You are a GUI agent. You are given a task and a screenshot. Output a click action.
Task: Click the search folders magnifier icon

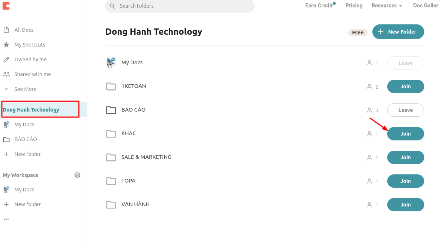(x=113, y=6)
